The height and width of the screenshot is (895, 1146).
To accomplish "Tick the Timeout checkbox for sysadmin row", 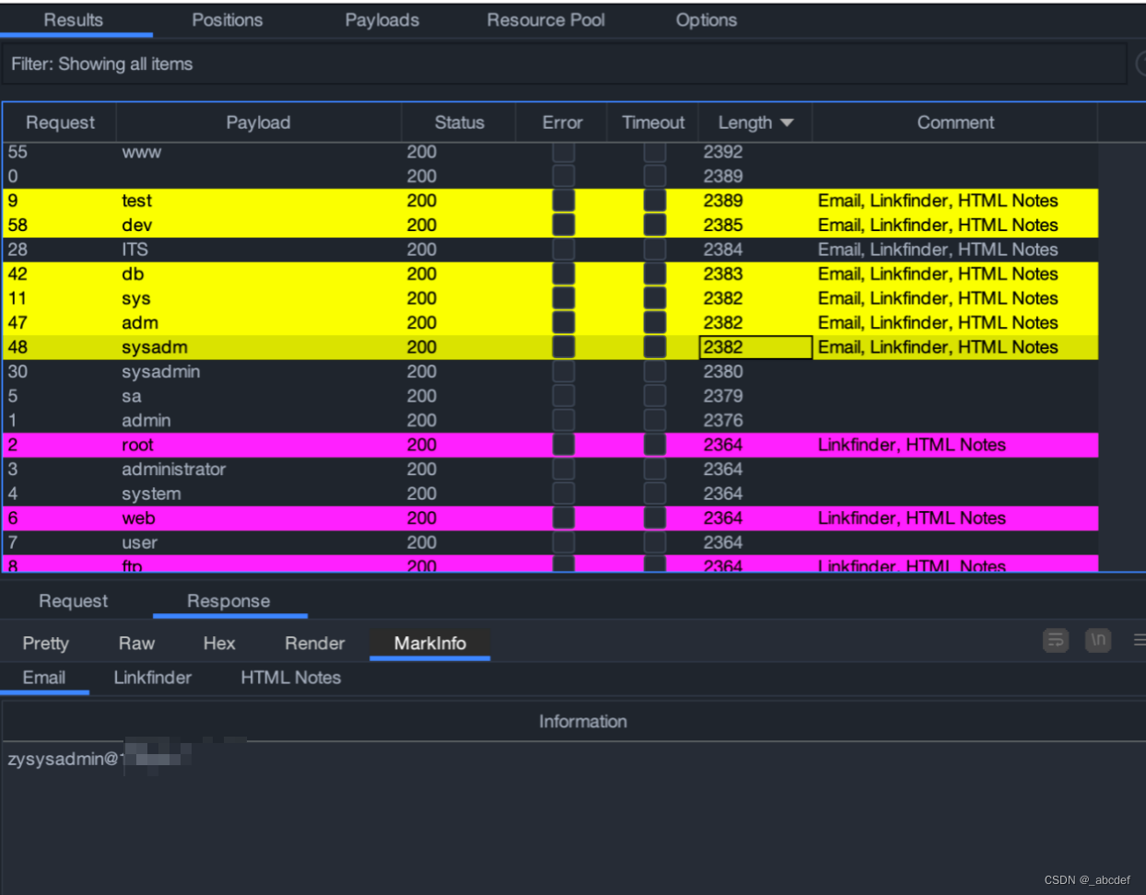I will [655, 371].
